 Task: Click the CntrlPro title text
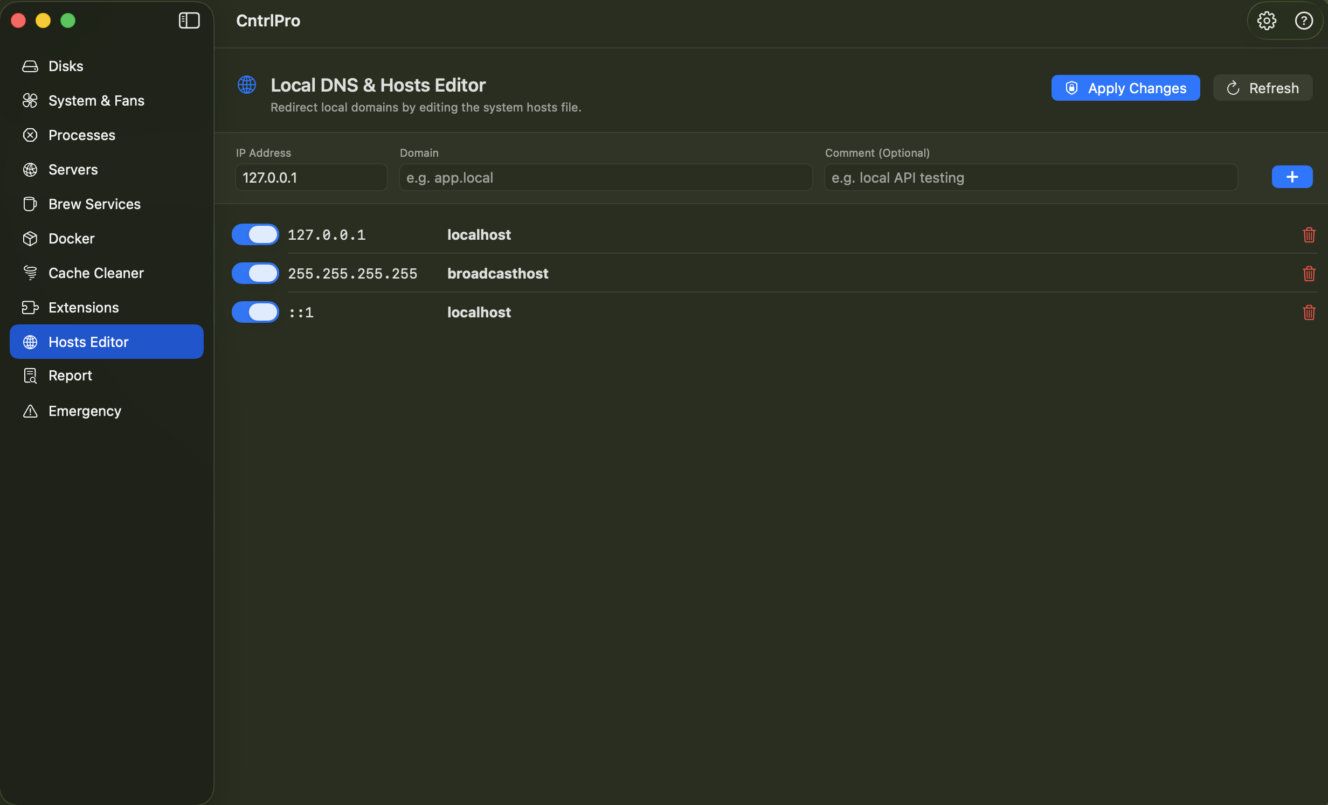[268, 20]
